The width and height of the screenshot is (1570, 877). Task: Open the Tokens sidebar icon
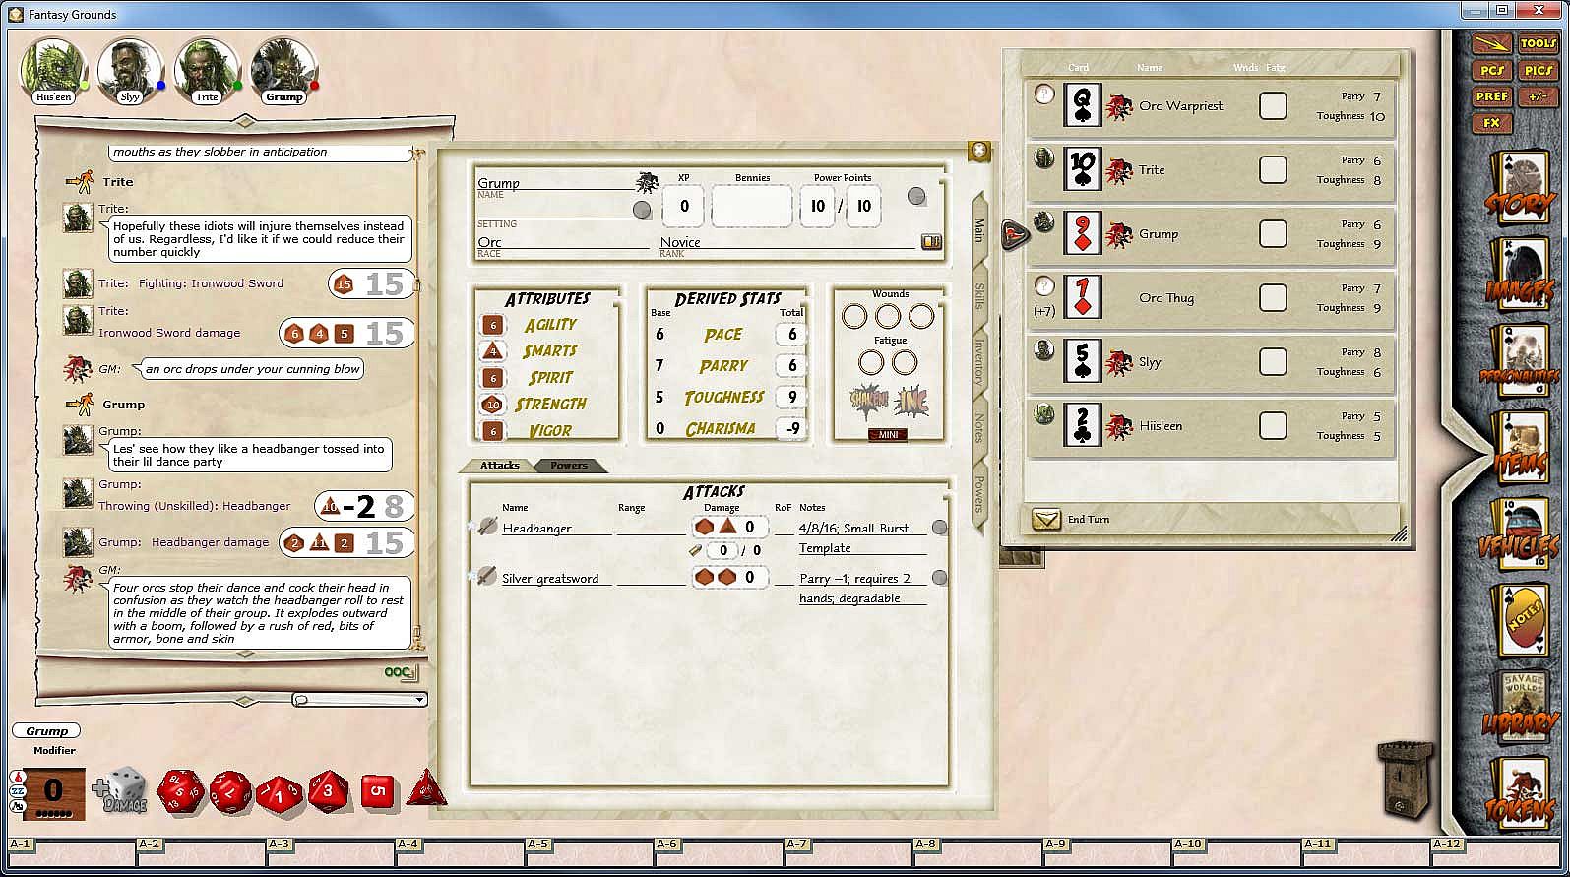point(1519,797)
